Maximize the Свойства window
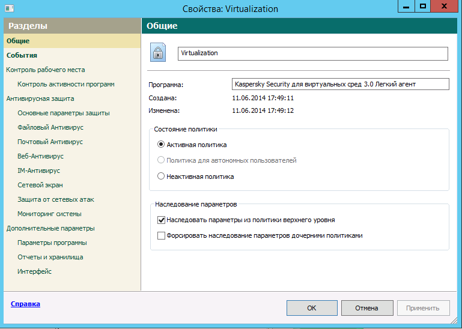The height and width of the screenshot is (329, 462). 423,6
